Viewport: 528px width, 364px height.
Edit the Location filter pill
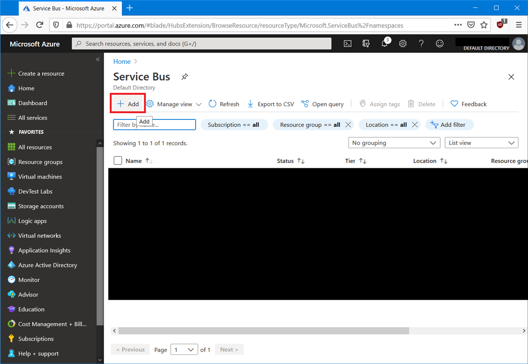[x=386, y=125]
